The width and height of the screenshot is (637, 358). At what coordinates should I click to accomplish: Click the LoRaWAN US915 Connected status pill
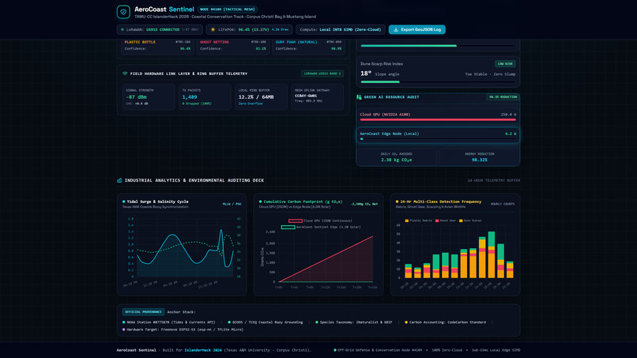click(x=160, y=30)
